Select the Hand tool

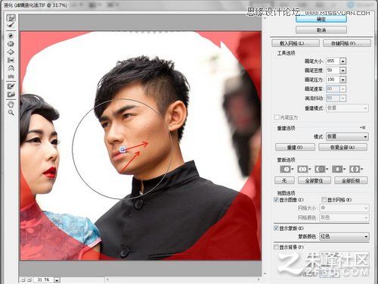pos(11,105)
